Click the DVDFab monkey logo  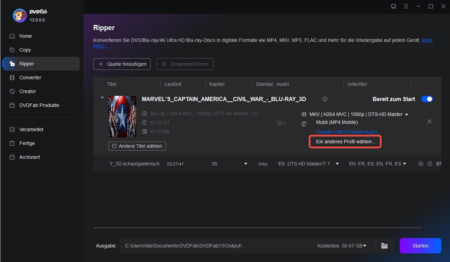20,15
